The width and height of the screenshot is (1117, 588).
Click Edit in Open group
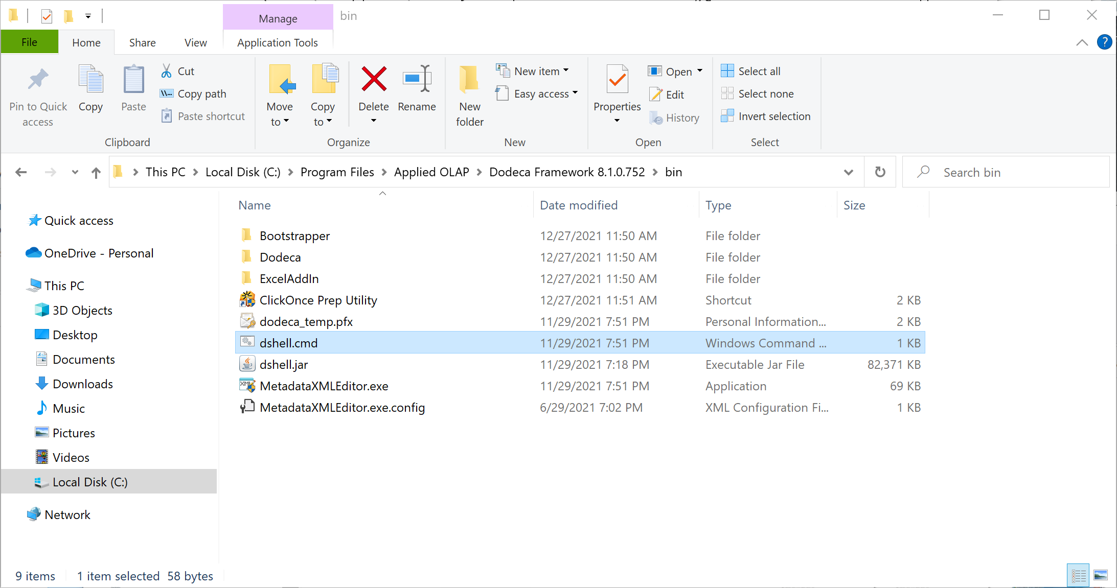pyautogui.click(x=667, y=95)
